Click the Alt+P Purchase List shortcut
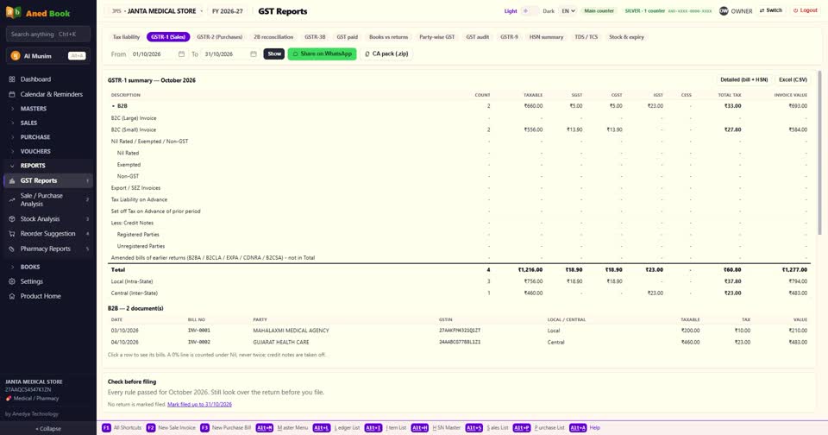 537,427
